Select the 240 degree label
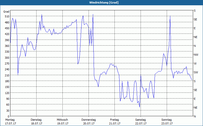 [x=7, y=69]
